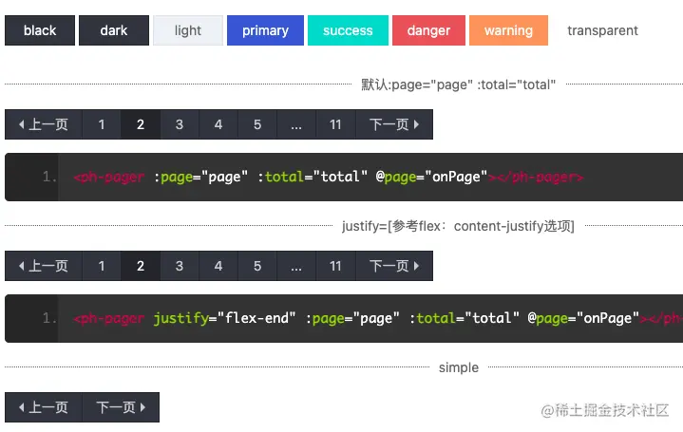683x432 pixels.
Task: Pick the danger red theme button
Action: tap(428, 30)
